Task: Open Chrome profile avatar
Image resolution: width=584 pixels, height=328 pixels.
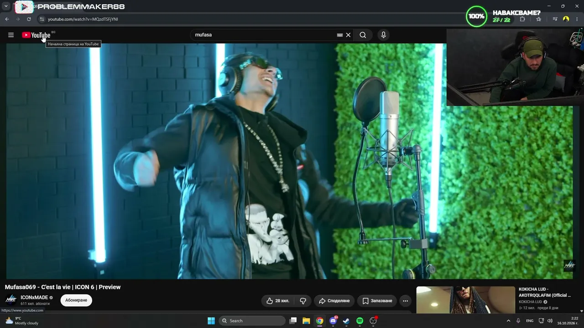Action: click(x=566, y=19)
